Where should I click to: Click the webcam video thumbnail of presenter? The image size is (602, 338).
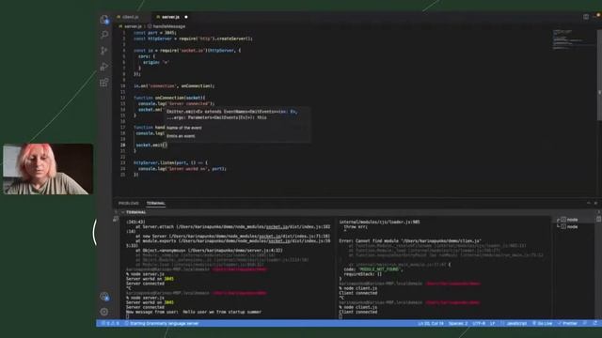(x=48, y=169)
